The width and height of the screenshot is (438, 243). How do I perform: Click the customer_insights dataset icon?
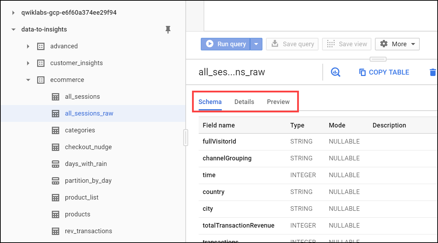[41, 63]
